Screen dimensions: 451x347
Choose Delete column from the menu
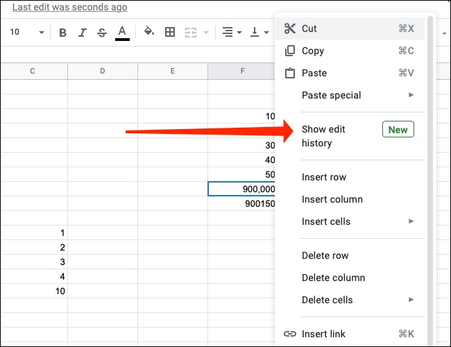(333, 278)
